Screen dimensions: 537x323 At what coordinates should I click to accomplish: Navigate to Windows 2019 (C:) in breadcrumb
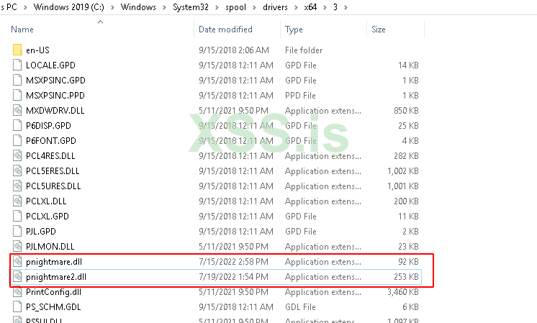(x=69, y=7)
